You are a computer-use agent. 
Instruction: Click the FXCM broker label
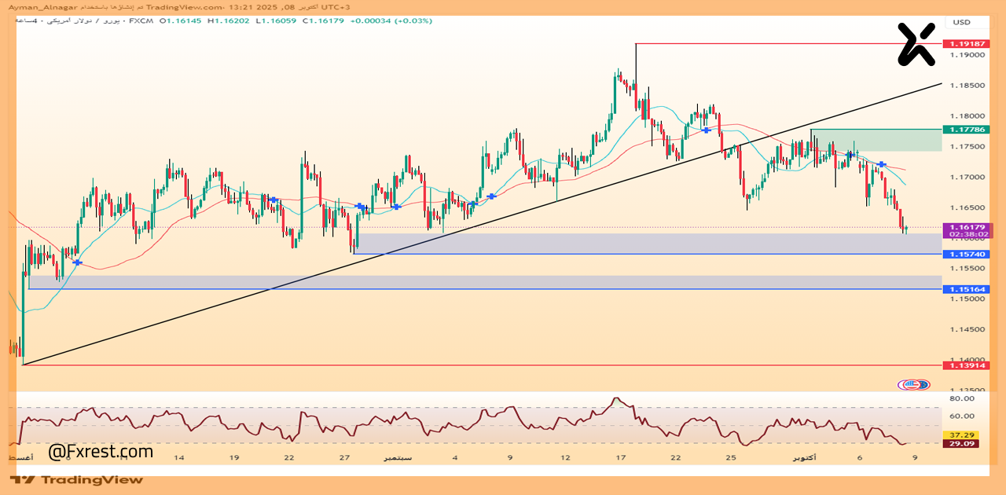(141, 21)
